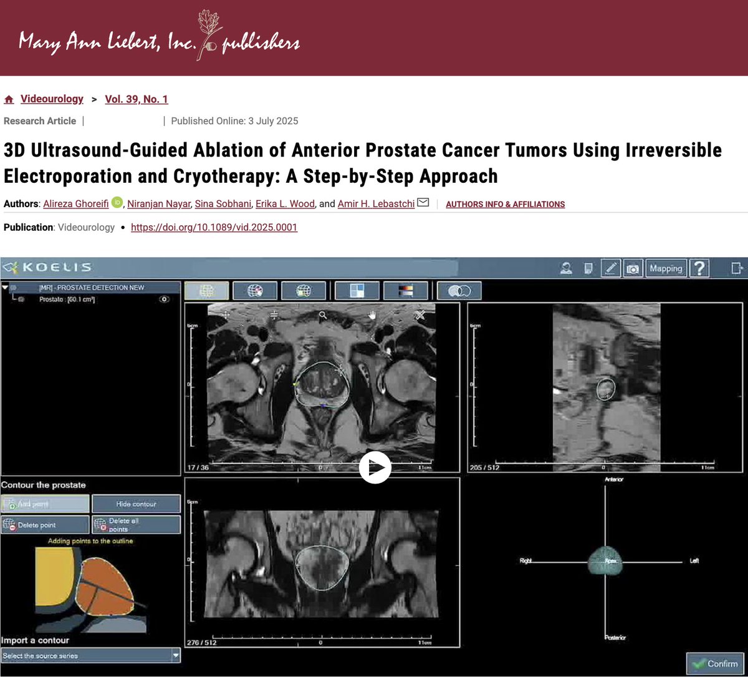The height and width of the screenshot is (677, 748).
Task: Expand Authors Info & Affiliations
Action: [x=506, y=204]
